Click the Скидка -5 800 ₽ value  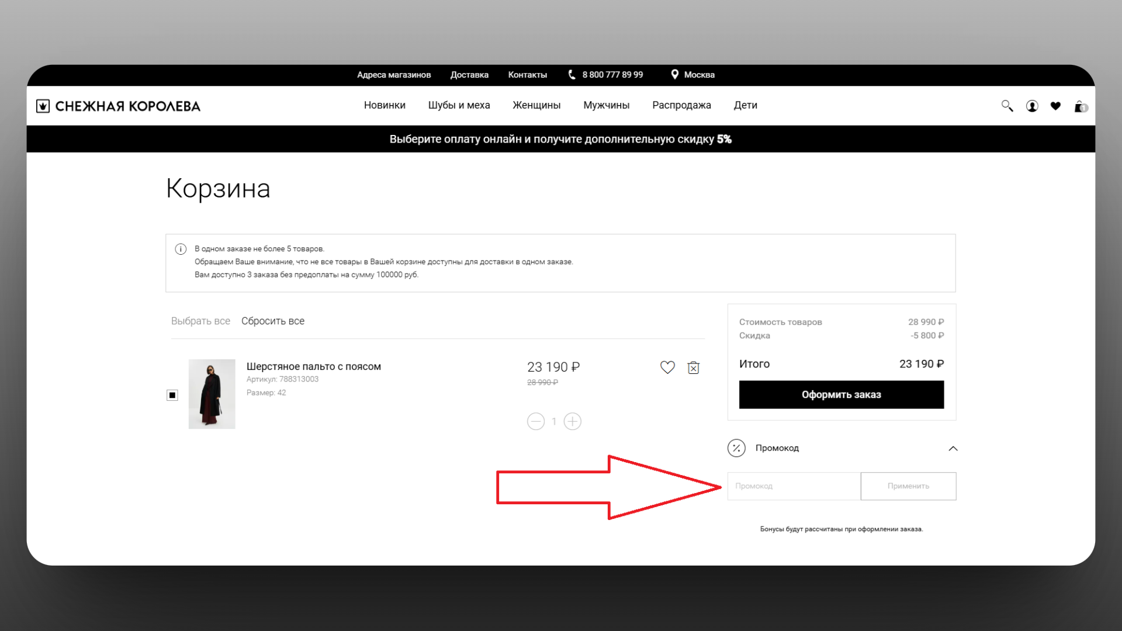pyautogui.click(x=927, y=335)
